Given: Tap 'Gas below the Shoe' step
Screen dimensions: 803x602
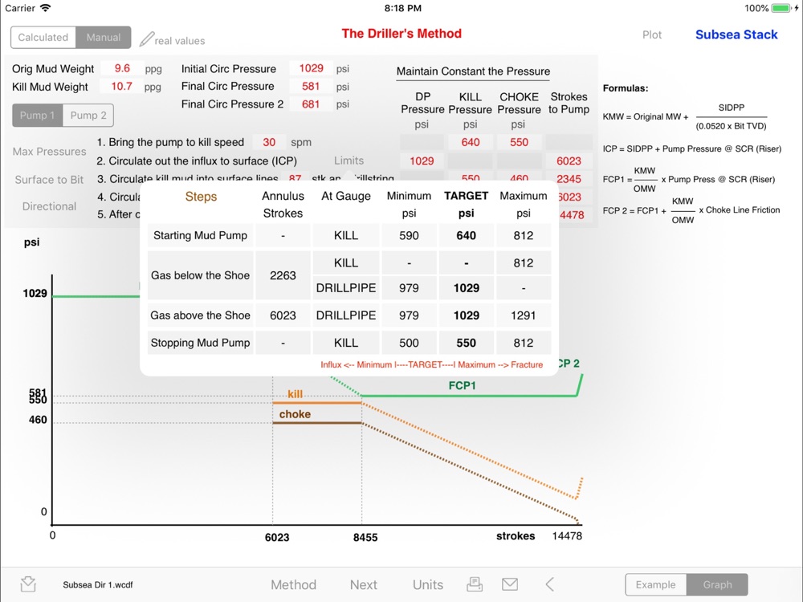Looking at the screenshot, I should click(x=200, y=275).
